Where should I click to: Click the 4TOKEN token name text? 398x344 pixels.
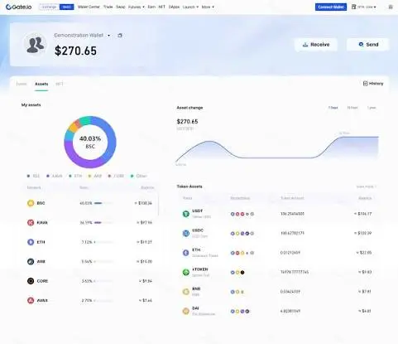coord(200,269)
